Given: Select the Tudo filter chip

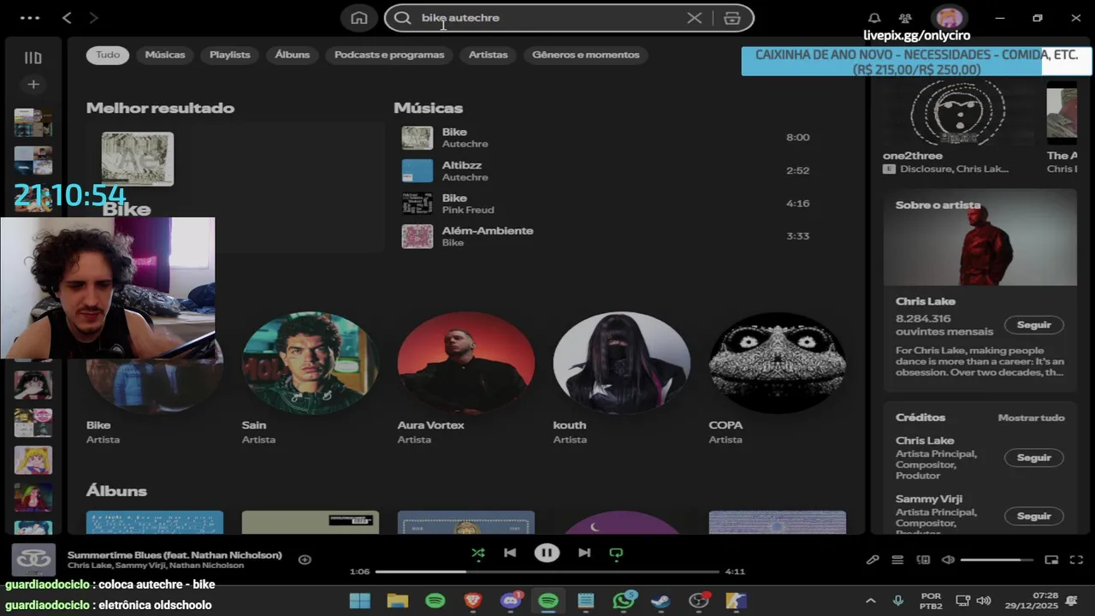Looking at the screenshot, I should (x=108, y=55).
